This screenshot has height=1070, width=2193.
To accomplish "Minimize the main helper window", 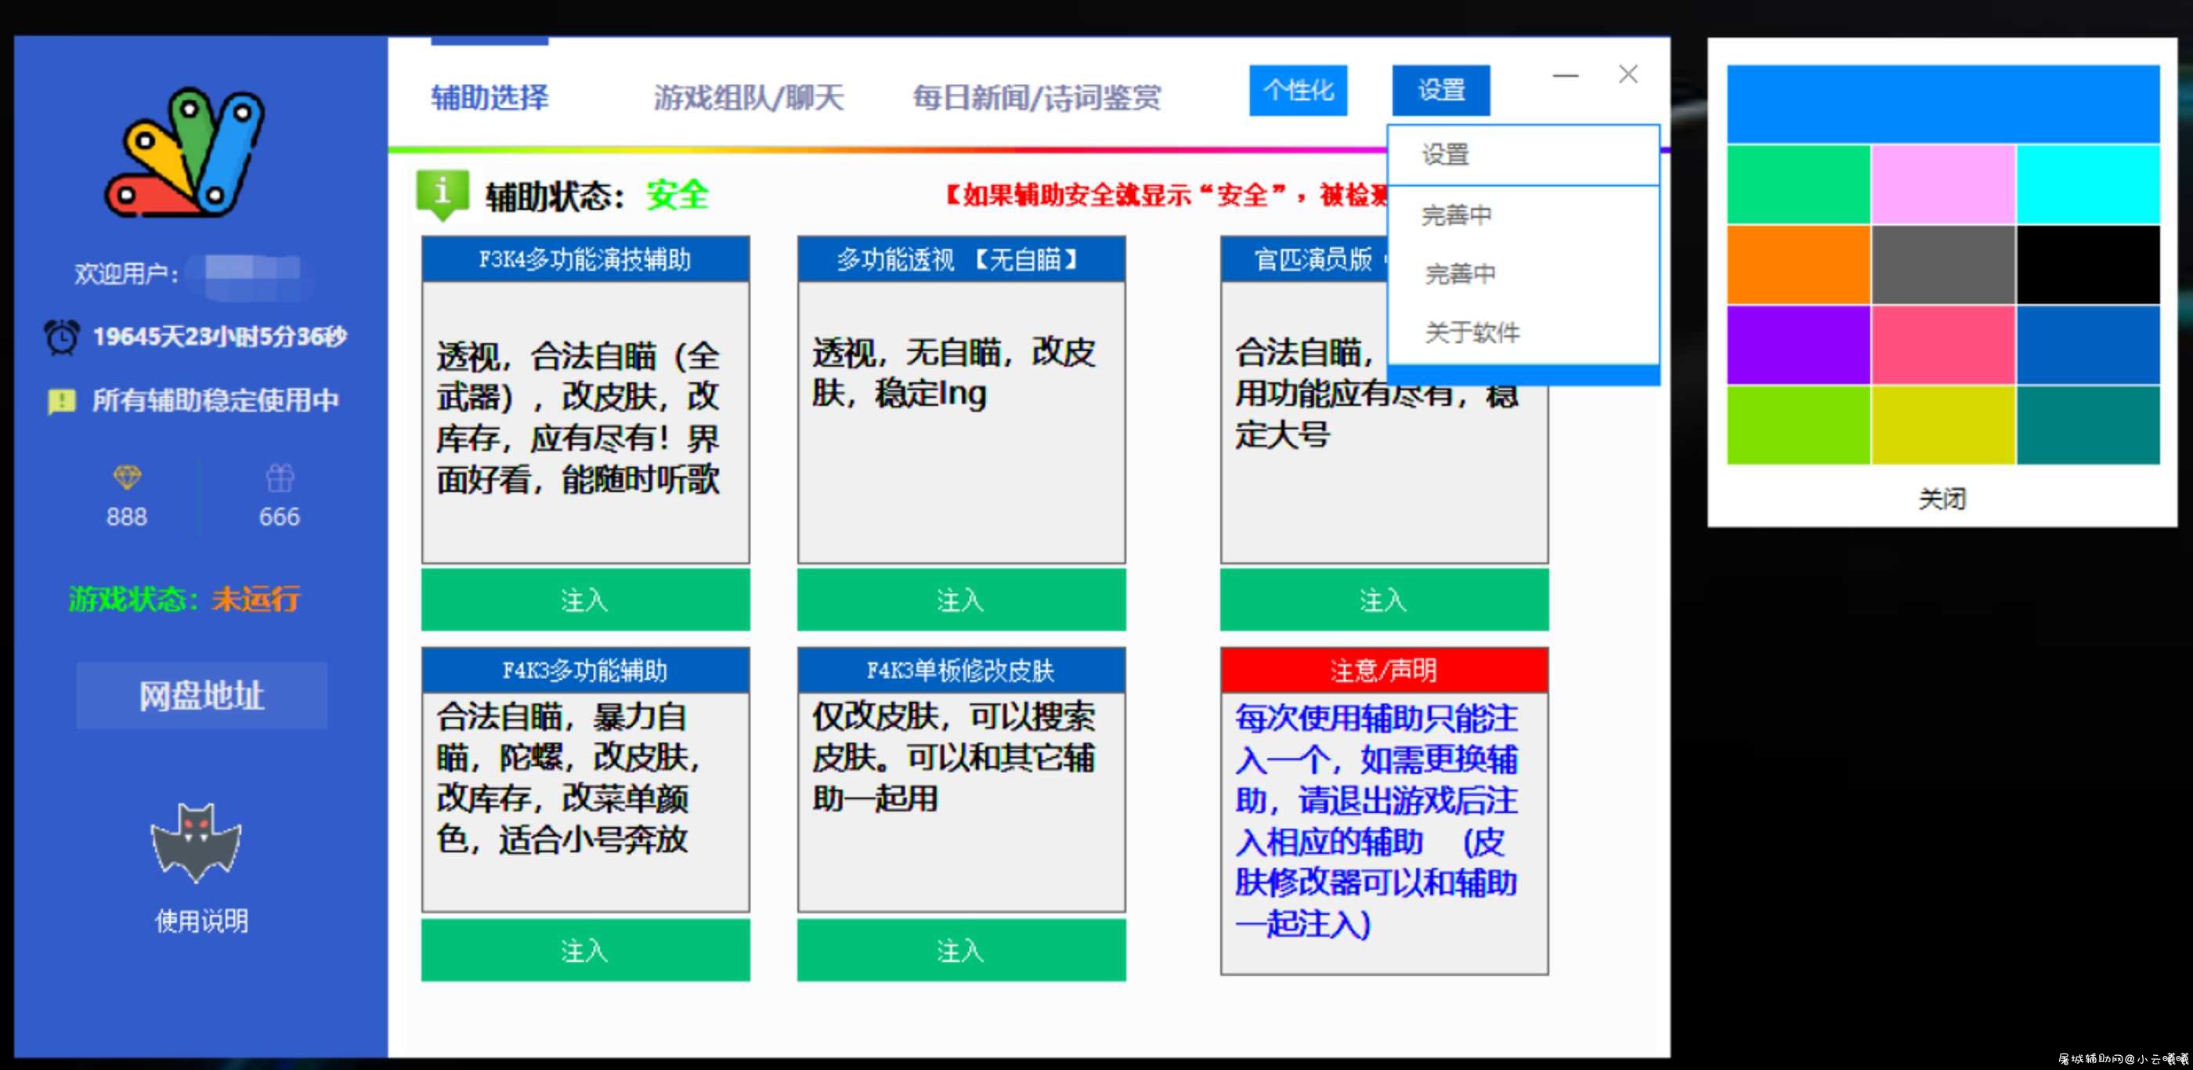I will click(x=1566, y=75).
